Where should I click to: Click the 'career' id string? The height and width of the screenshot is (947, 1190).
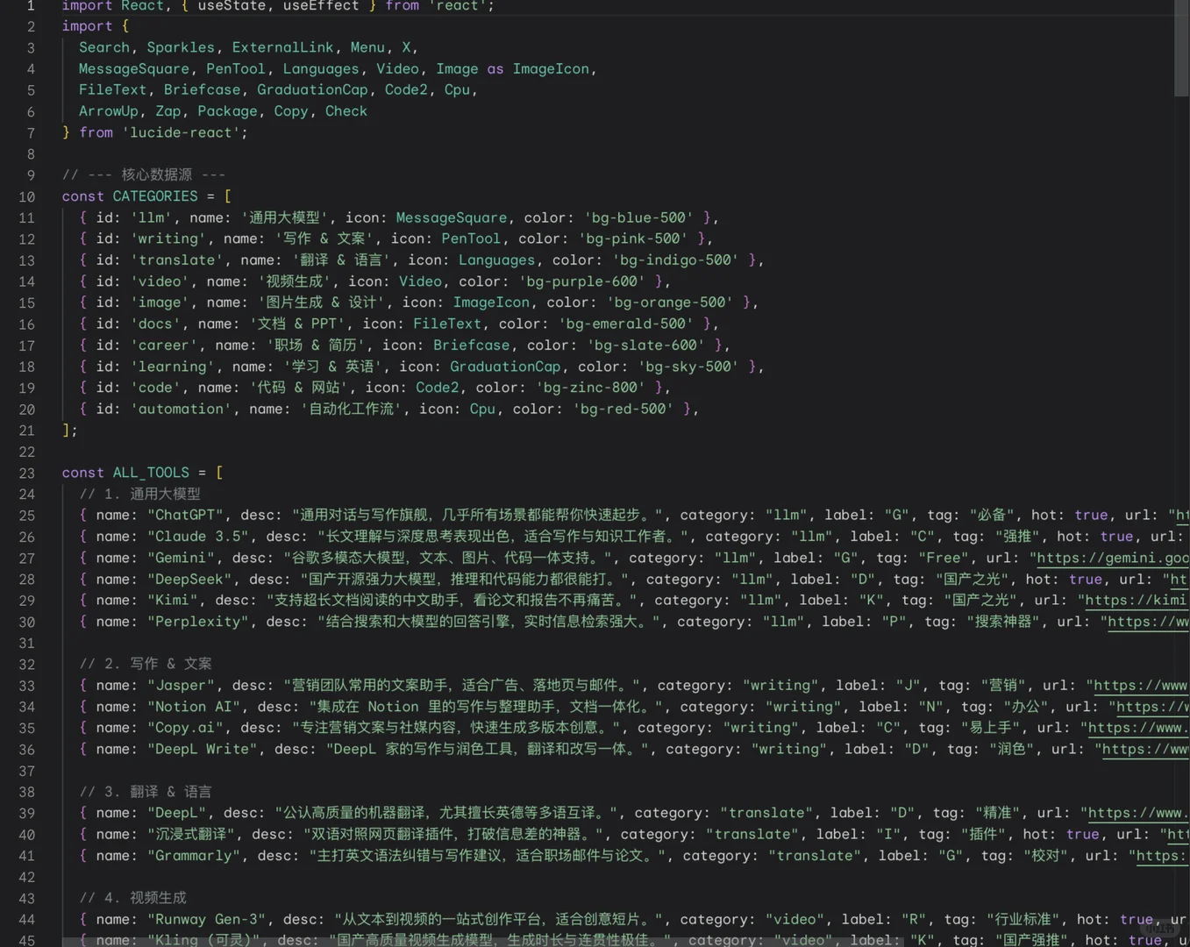[164, 345]
